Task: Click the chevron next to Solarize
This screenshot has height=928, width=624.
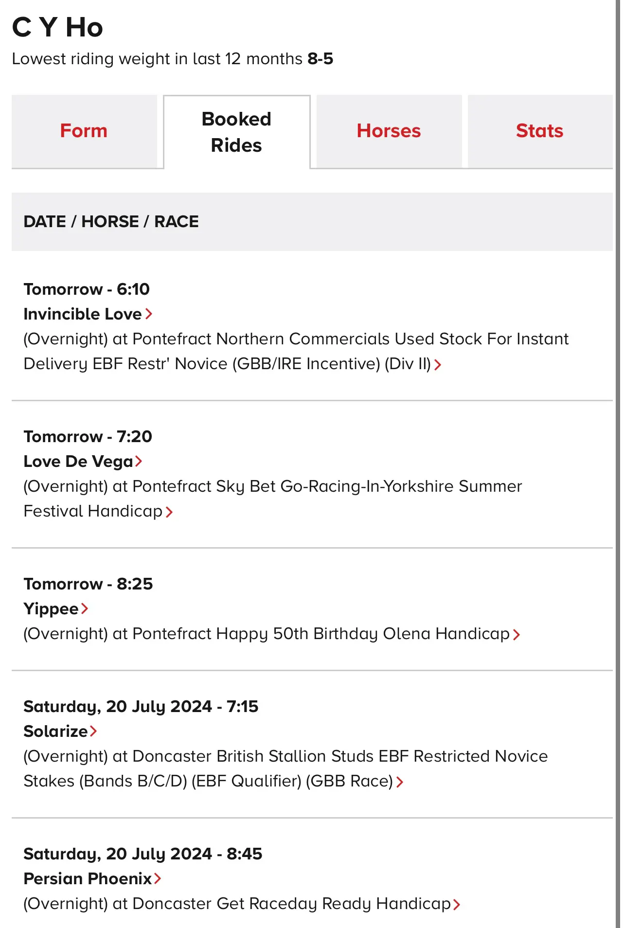Action: tap(93, 731)
